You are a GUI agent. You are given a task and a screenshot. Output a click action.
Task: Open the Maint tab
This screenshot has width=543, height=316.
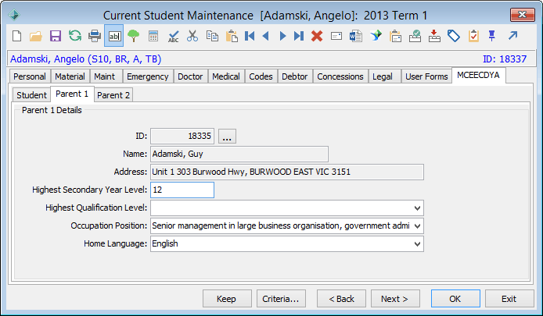pos(105,76)
